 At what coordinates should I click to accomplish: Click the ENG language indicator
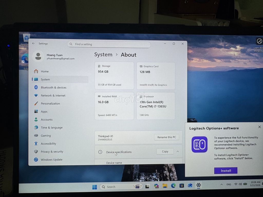click(x=229, y=184)
